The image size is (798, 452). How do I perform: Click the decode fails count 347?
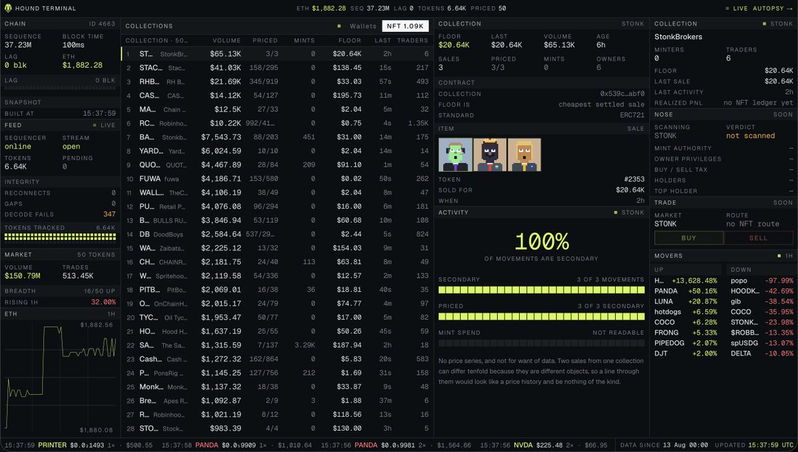pos(109,215)
